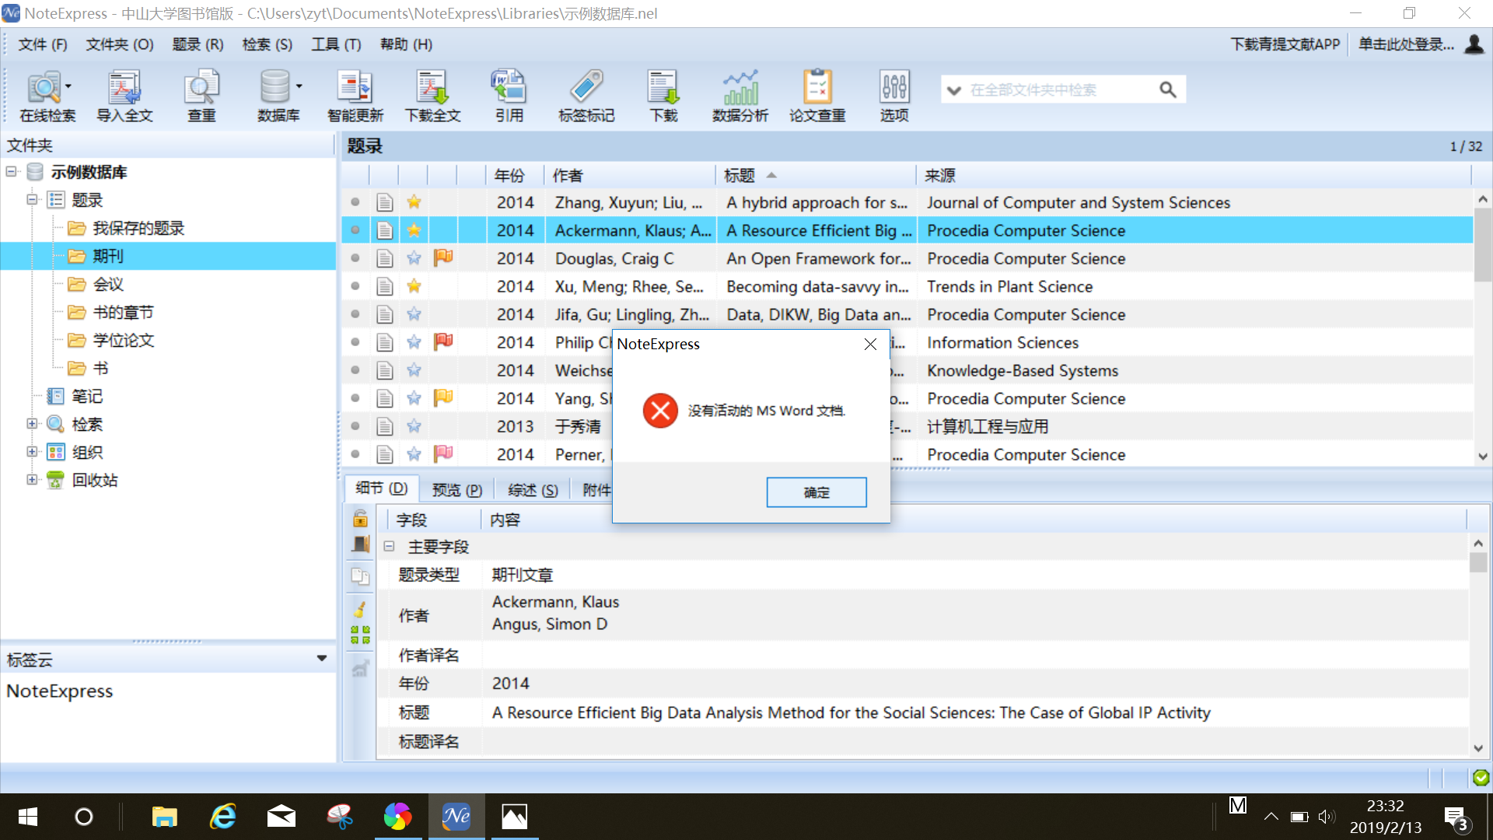Toggle star for Douglas, Craig C record
This screenshot has height=840, width=1493.
click(x=414, y=258)
